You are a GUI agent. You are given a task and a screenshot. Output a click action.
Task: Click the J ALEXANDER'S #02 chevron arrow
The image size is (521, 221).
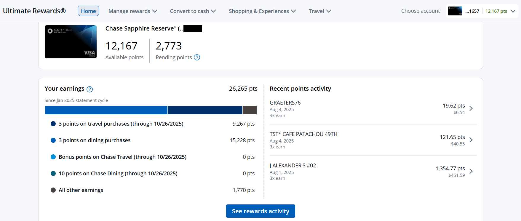pyautogui.click(x=471, y=171)
